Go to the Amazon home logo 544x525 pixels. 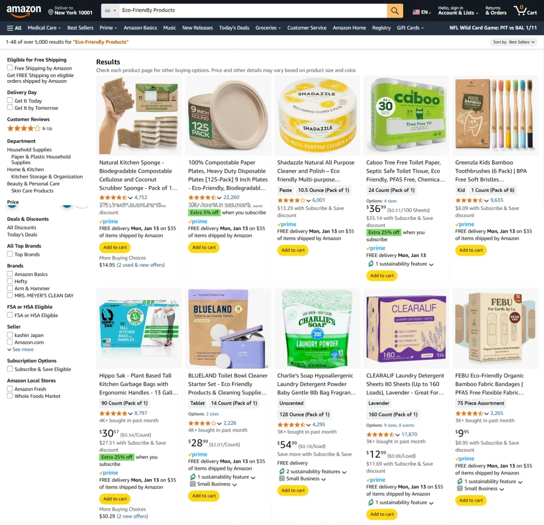tap(23, 11)
